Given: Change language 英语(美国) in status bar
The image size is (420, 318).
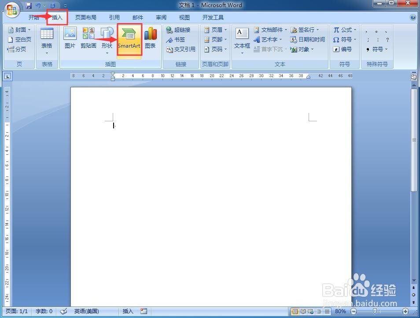Looking at the screenshot, I should pyautogui.click(x=87, y=311).
